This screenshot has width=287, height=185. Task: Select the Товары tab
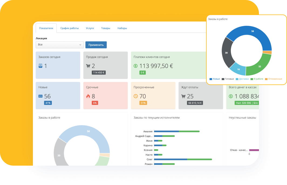106,28
